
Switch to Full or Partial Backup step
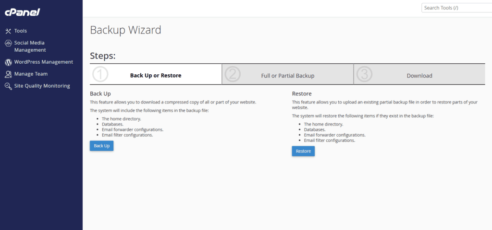pos(287,76)
